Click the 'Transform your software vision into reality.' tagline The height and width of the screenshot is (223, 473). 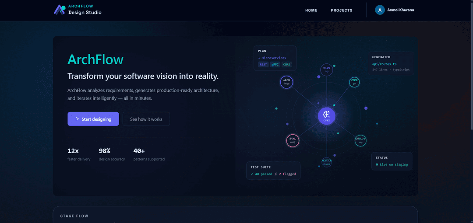(143, 76)
